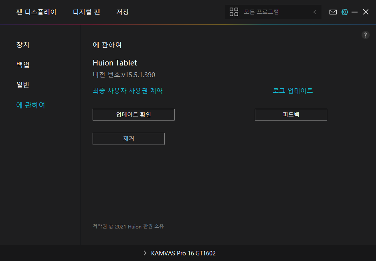
Task: Click the 2021 Huion copyright text
Action: pyautogui.click(x=128, y=226)
